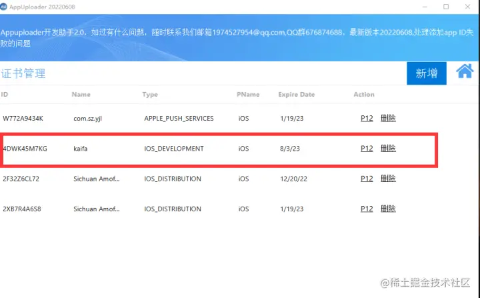Image resolution: width=480 pixels, height=298 pixels.
Task: Click the AppUploader logo in title bar
Action: click(x=3, y=7)
